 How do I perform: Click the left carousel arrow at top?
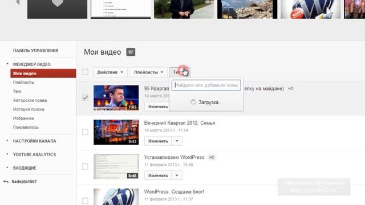click(18, 2)
